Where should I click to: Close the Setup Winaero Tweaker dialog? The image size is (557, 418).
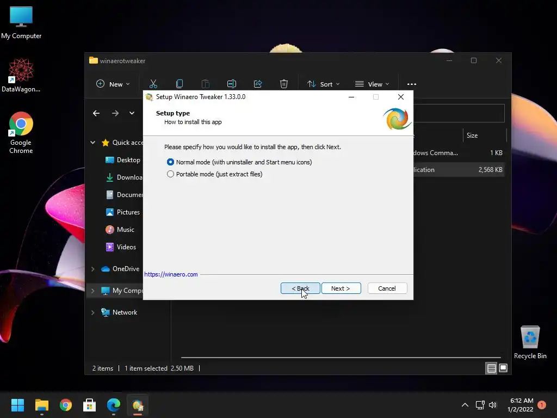(401, 97)
